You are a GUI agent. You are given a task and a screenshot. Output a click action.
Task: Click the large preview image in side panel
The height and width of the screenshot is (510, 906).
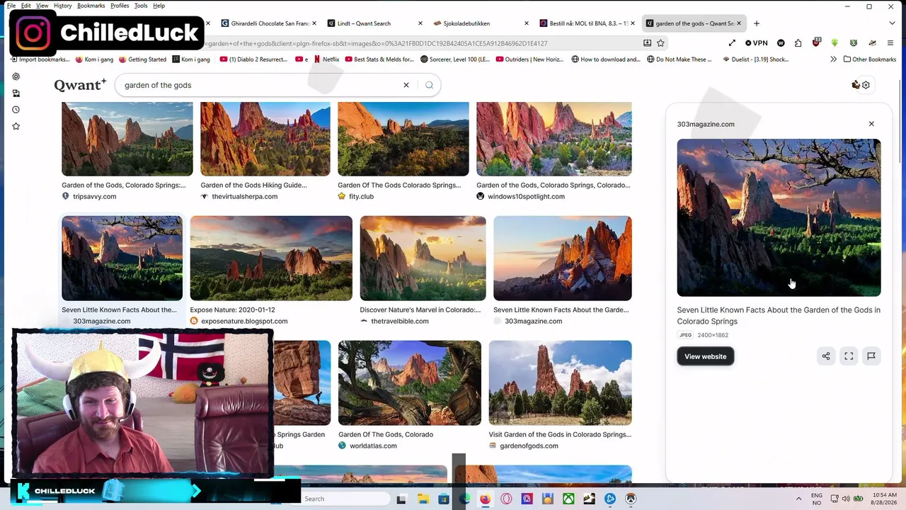(779, 217)
